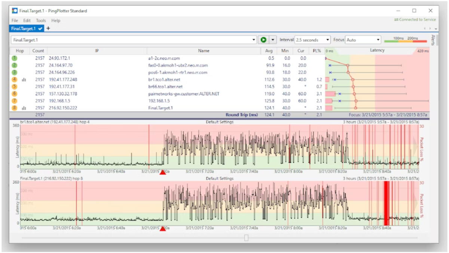
Task: Open the Focus Auto dropdown
Action: click(363, 40)
